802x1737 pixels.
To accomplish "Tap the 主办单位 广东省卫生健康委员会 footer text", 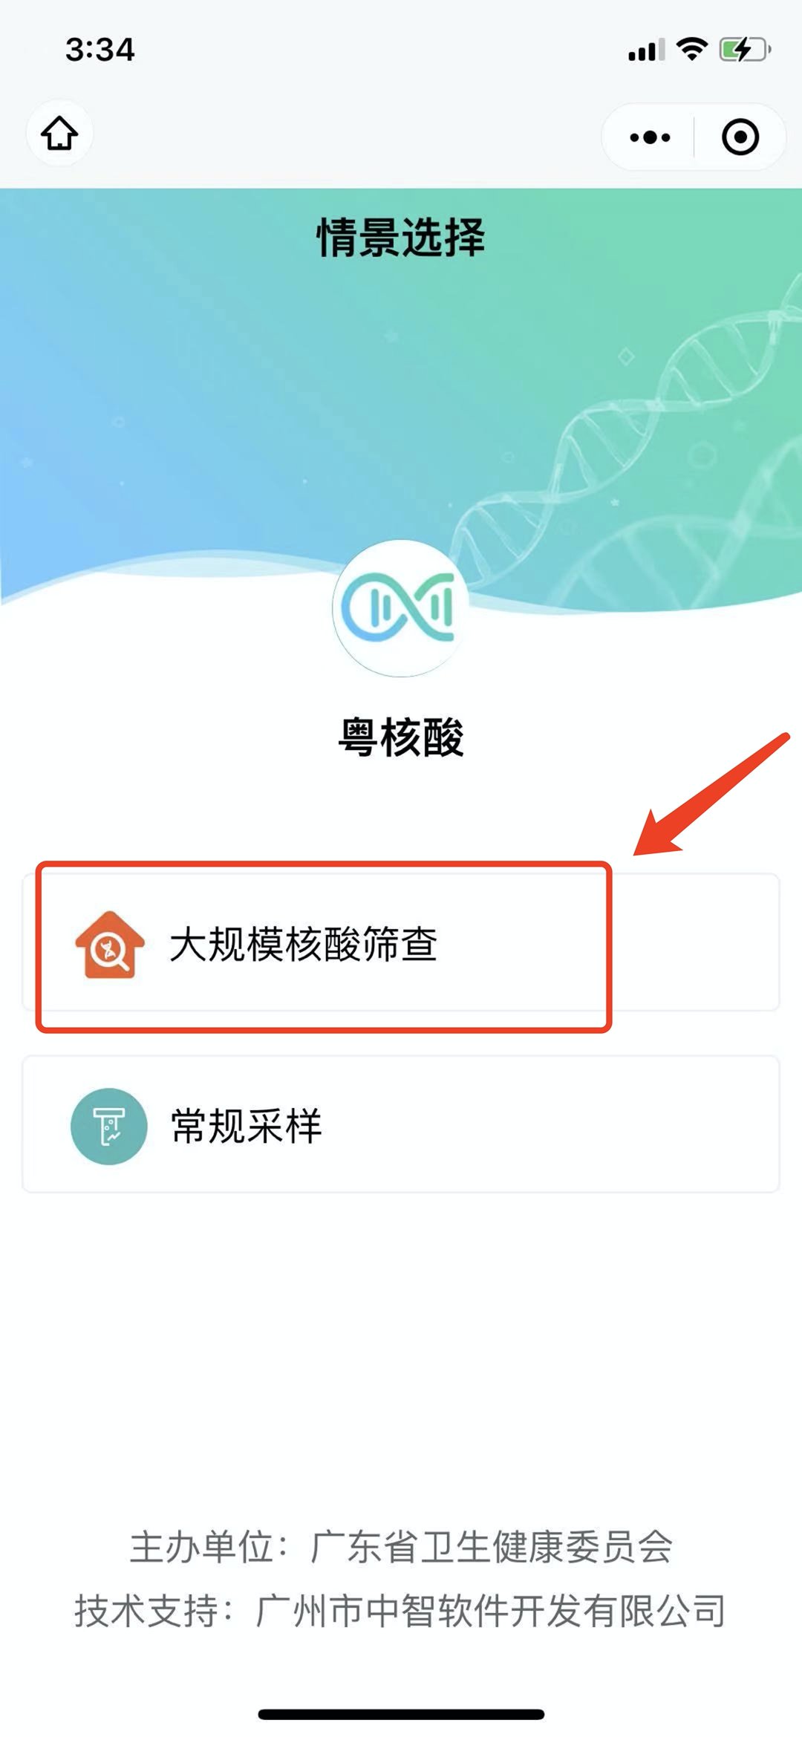I will point(401,1547).
